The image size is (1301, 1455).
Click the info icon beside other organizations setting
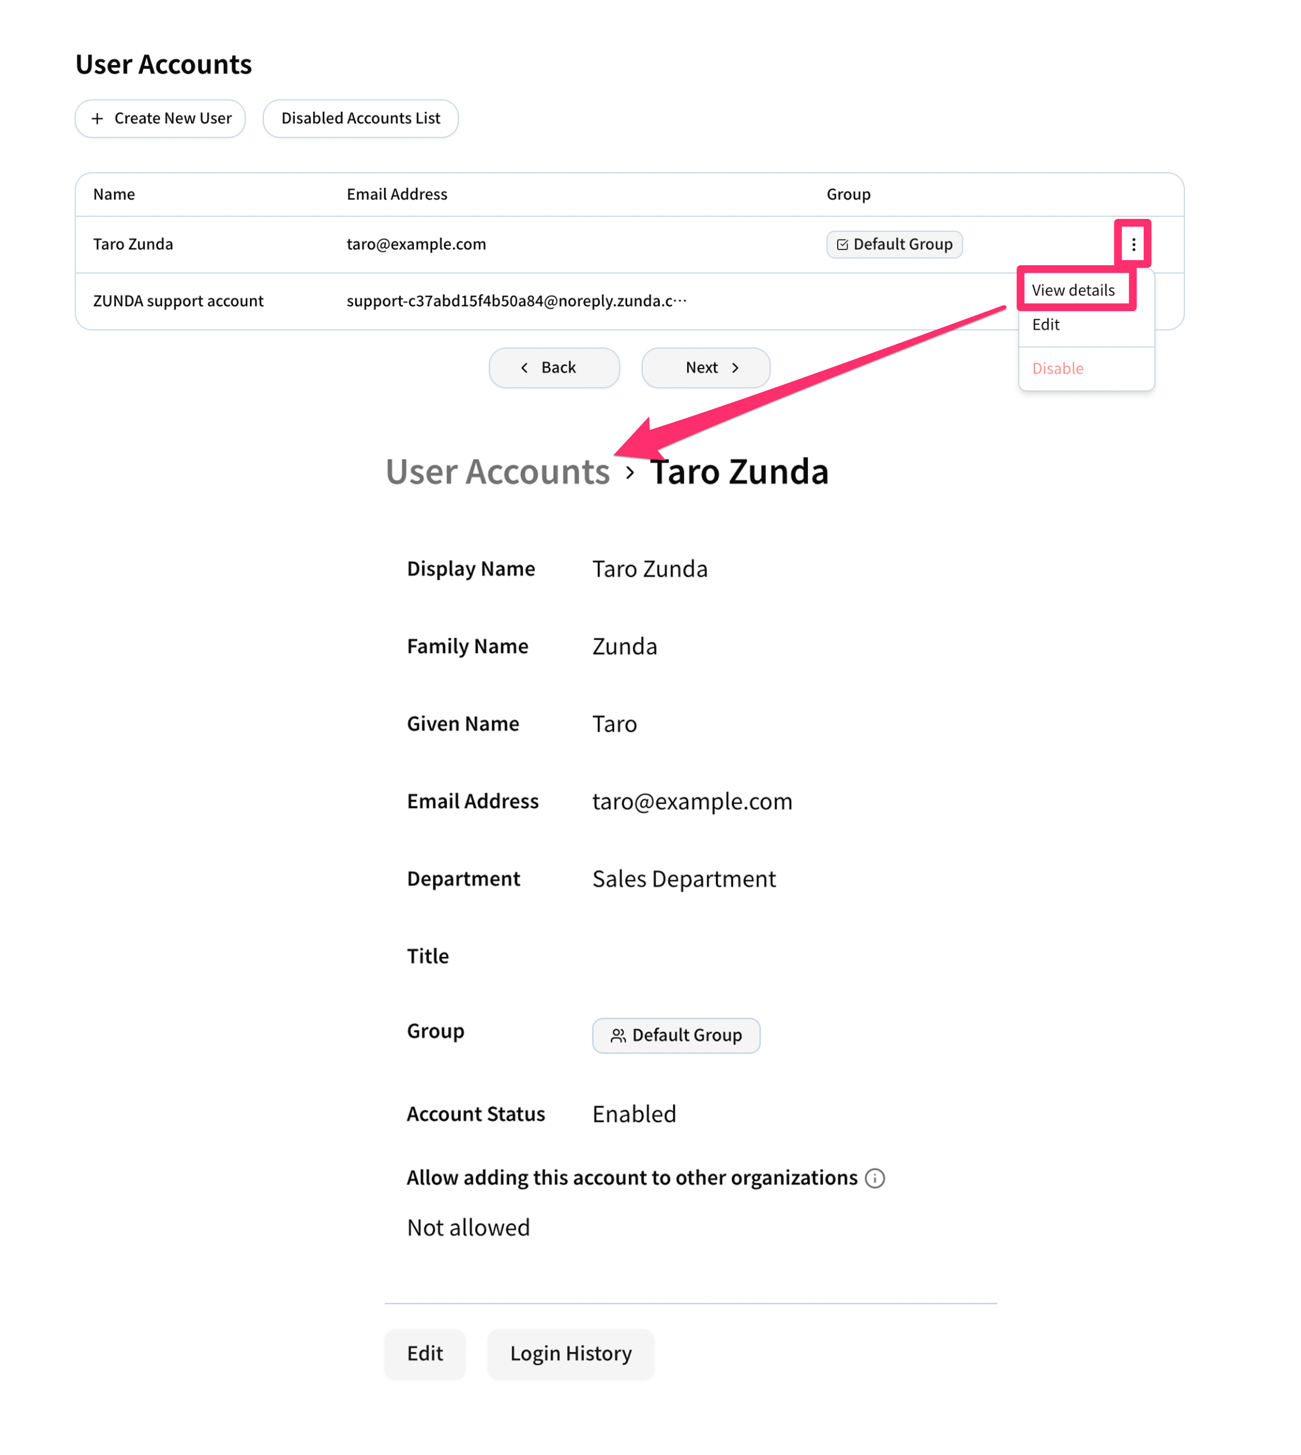pyautogui.click(x=874, y=1178)
